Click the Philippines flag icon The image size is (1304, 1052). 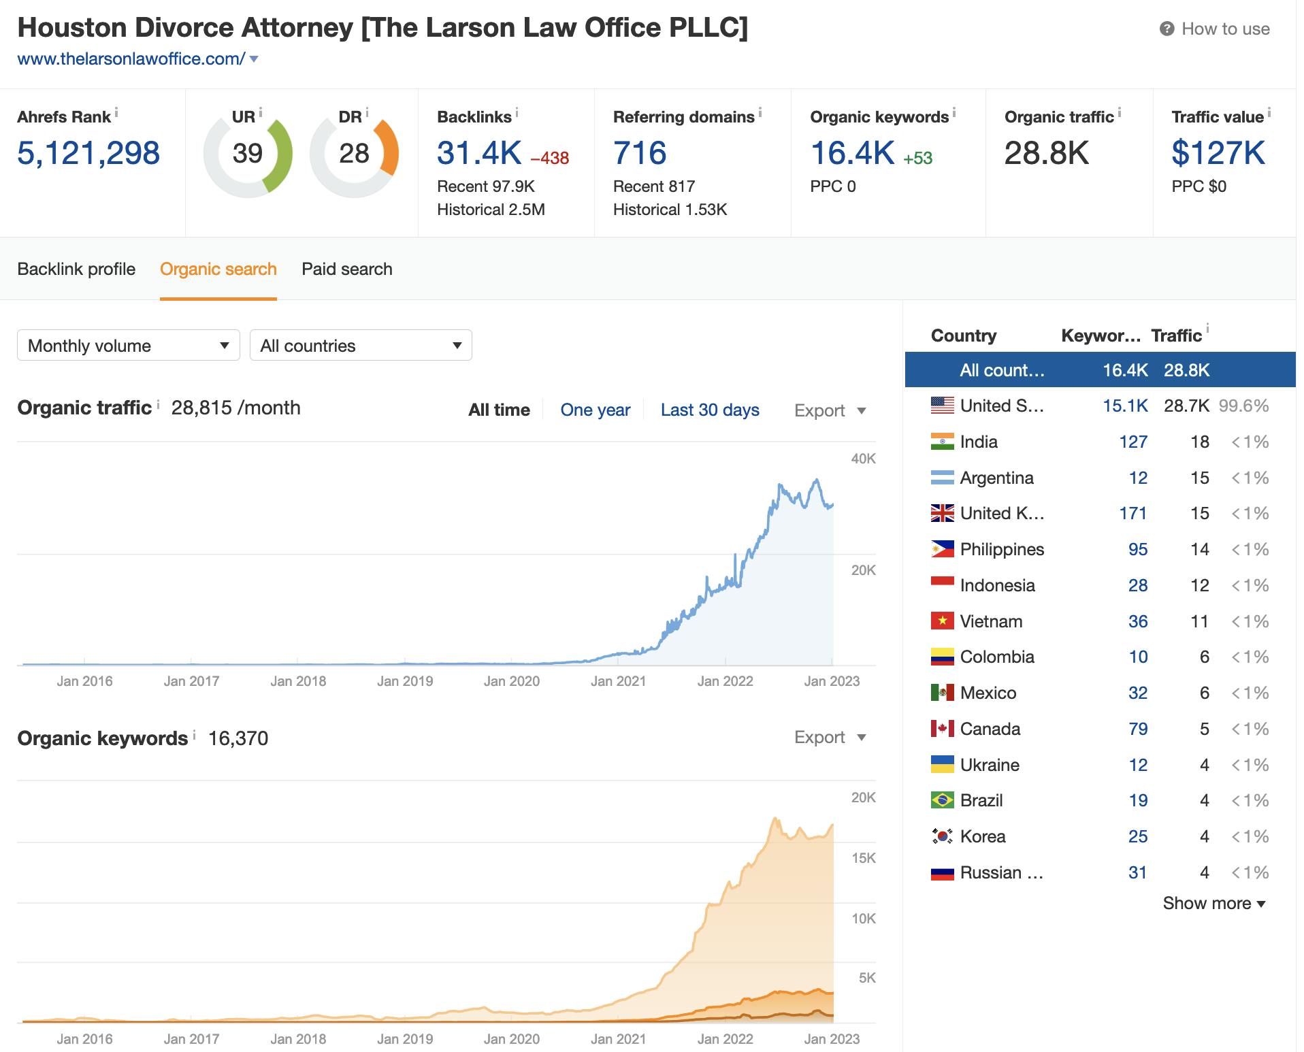[943, 549]
